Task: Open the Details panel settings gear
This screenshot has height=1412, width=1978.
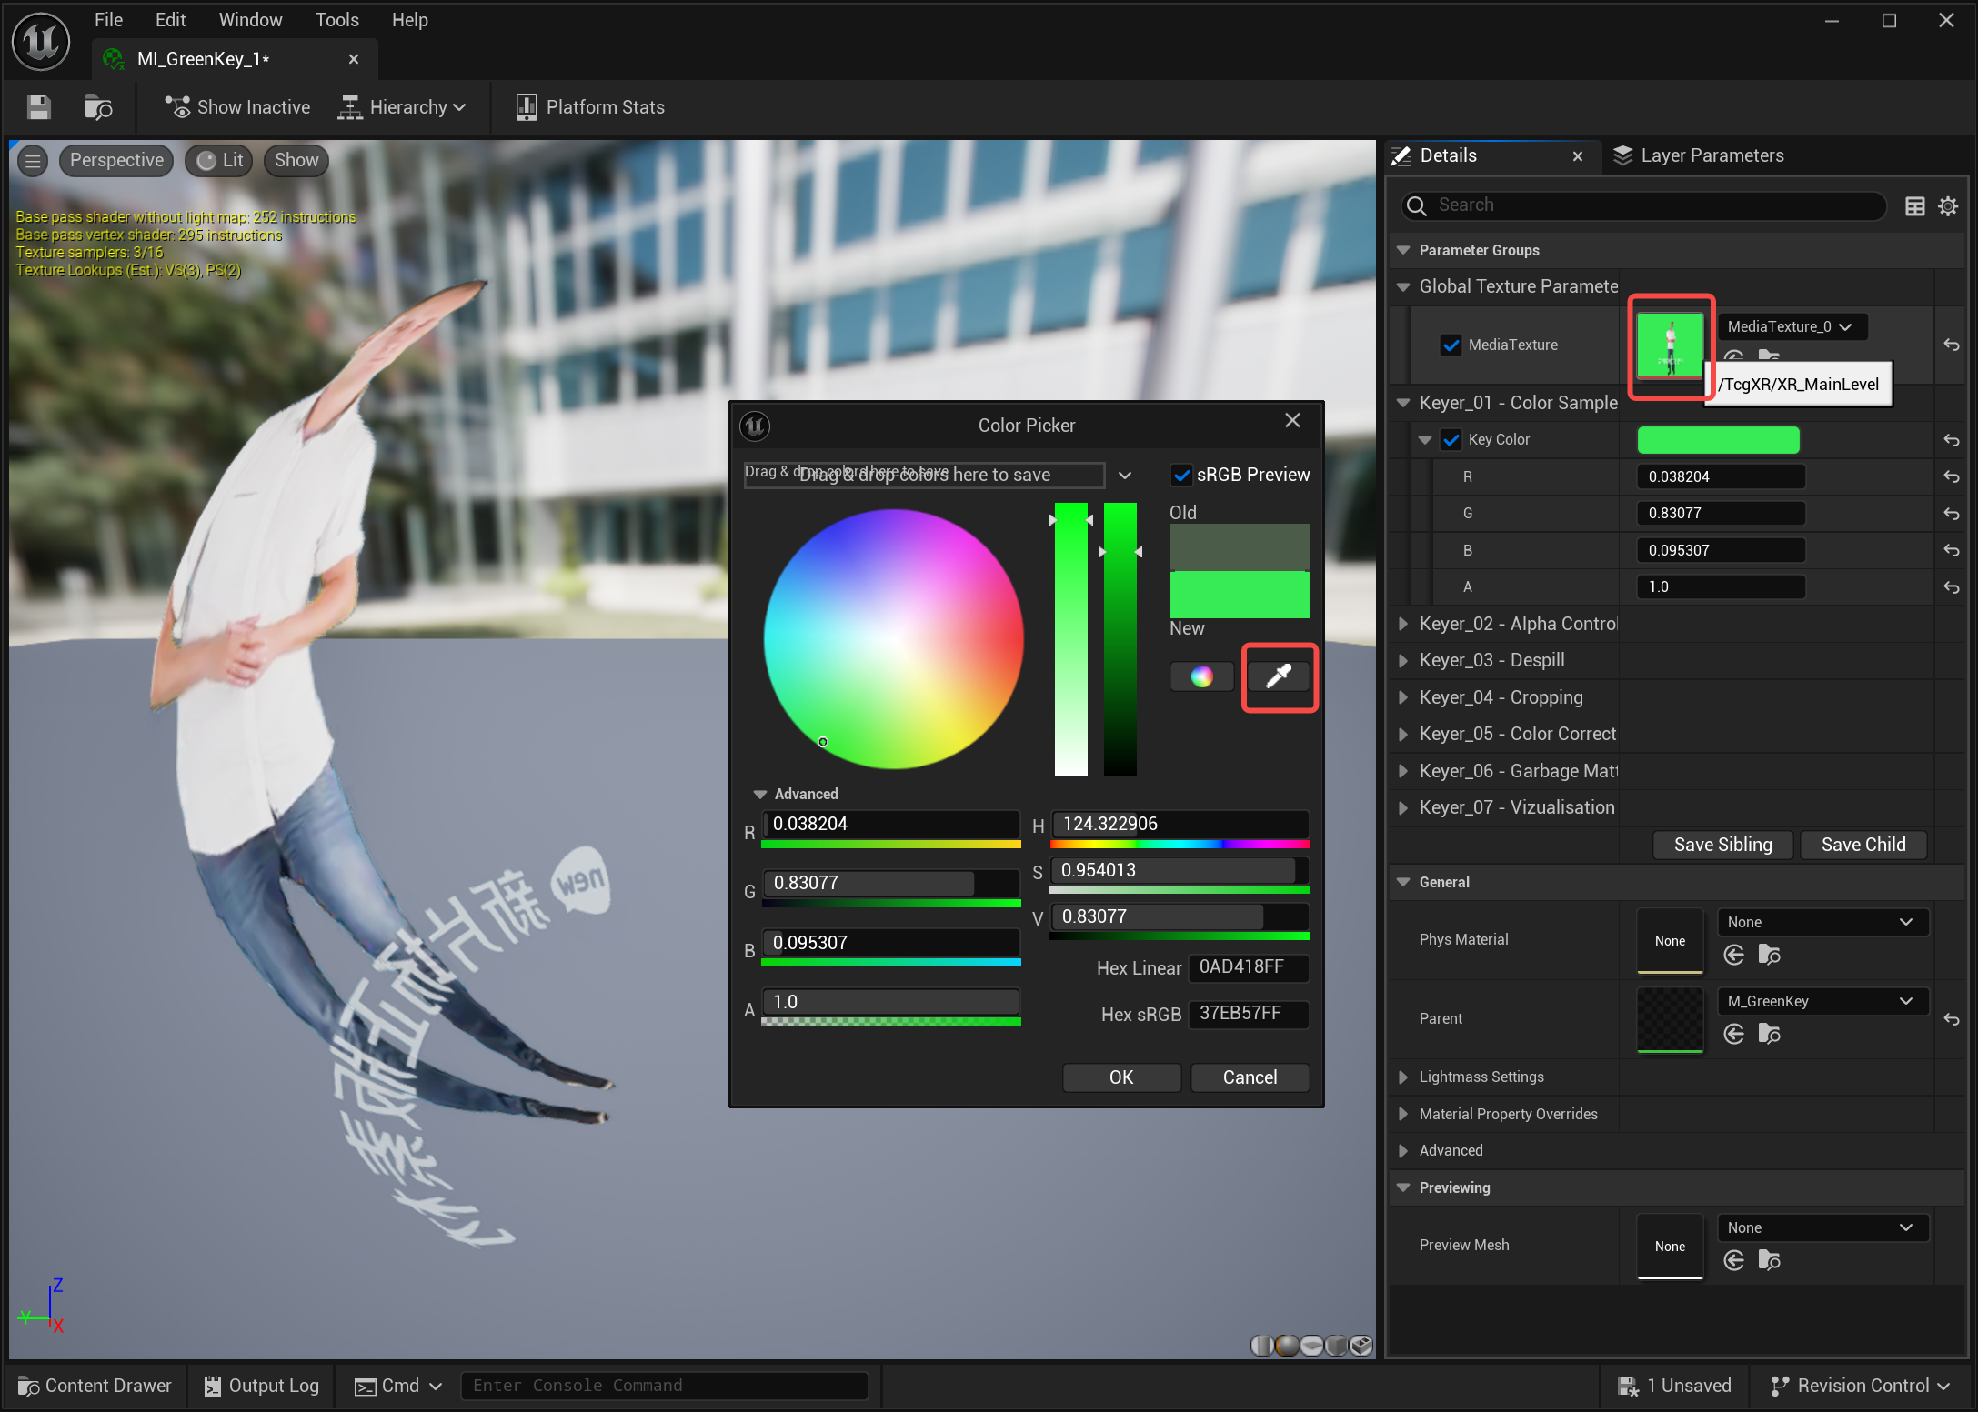Action: tap(1948, 206)
